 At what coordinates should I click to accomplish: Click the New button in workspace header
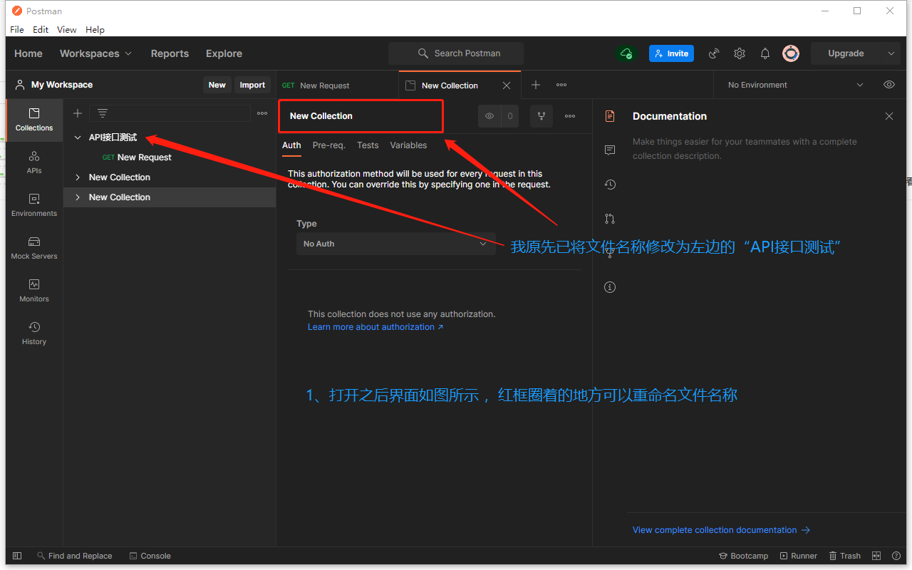coord(217,85)
